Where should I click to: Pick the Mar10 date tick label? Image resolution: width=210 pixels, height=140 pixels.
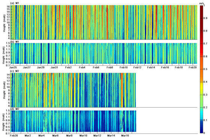83,135
